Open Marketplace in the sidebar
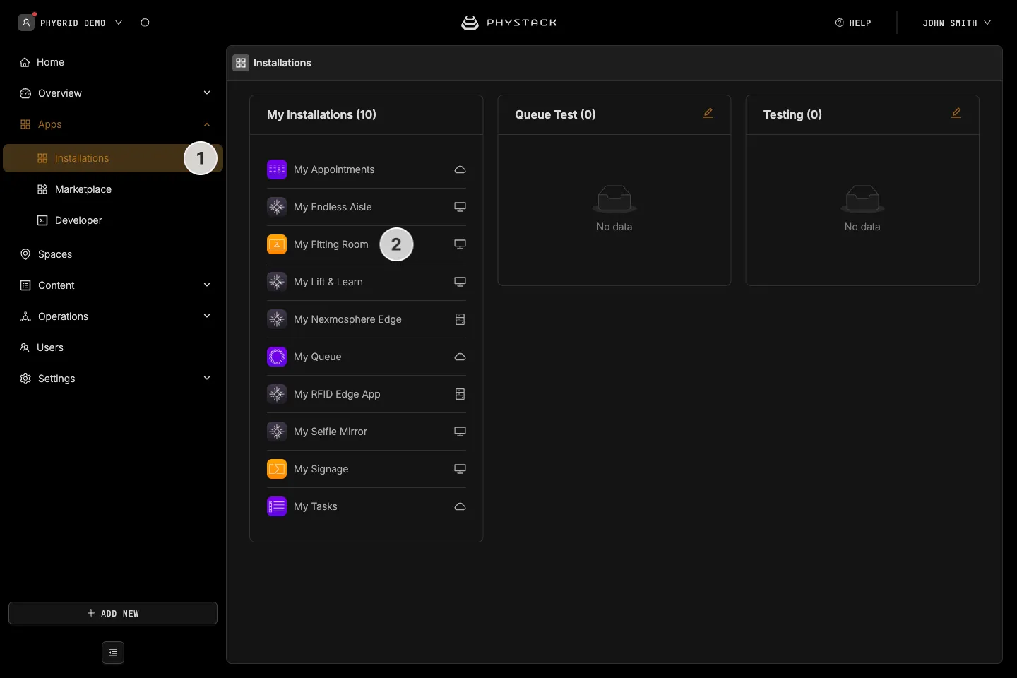 point(113,189)
